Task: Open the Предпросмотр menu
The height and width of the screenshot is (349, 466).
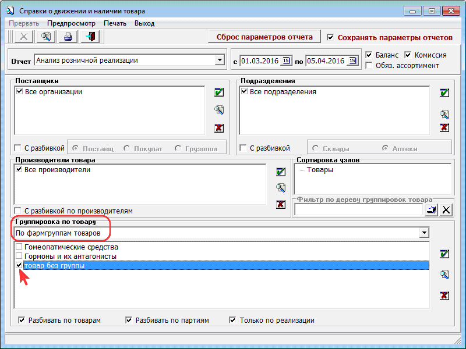Action: (x=71, y=23)
